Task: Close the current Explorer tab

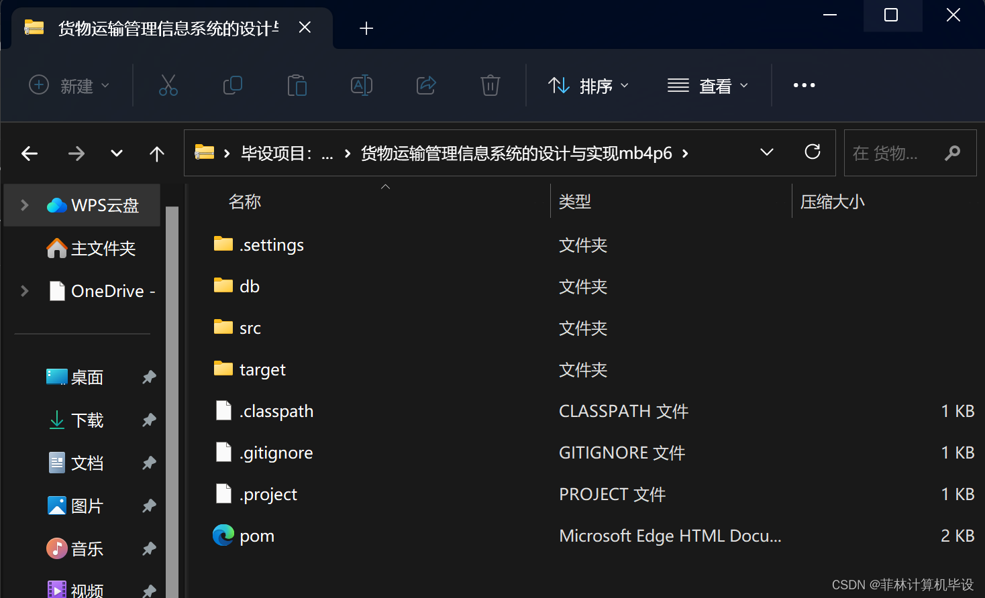Action: 305,27
